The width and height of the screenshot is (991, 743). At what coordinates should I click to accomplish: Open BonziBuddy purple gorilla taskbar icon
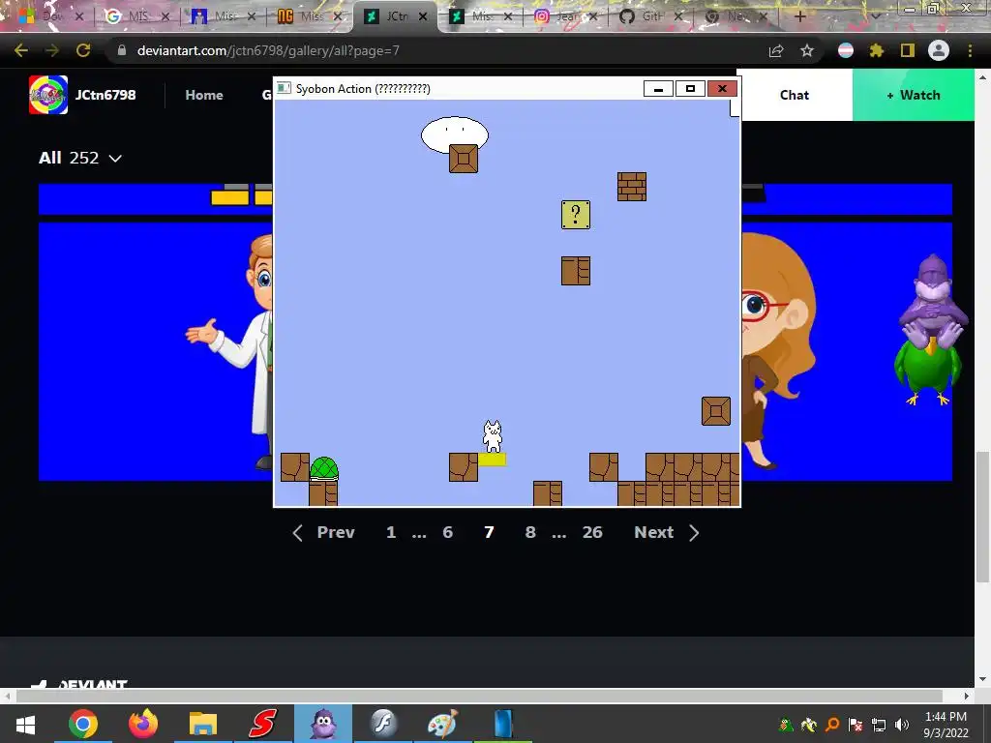[x=323, y=724]
